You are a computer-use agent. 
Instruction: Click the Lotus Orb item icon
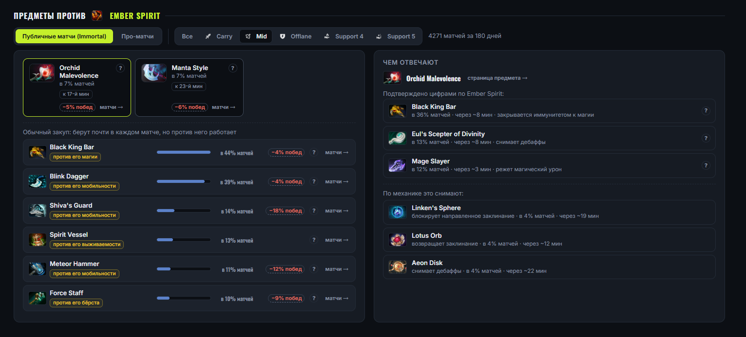coord(398,239)
